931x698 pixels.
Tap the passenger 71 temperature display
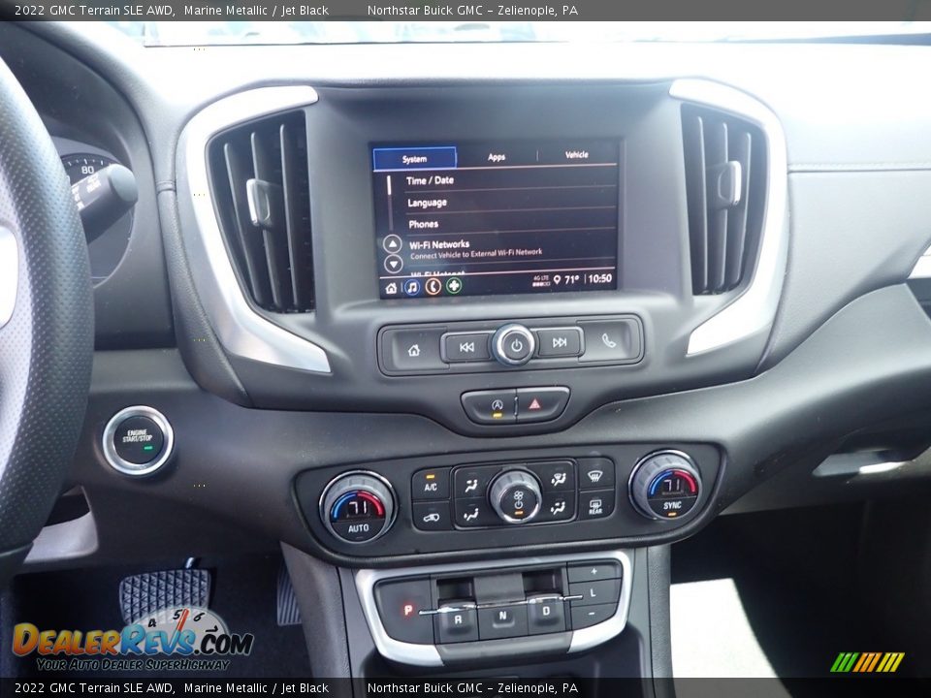point(671,486)
